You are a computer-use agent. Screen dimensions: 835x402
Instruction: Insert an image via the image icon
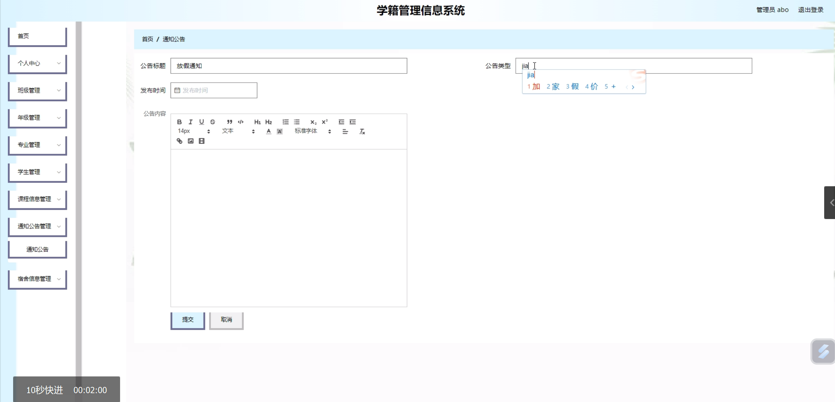[191, 141]
